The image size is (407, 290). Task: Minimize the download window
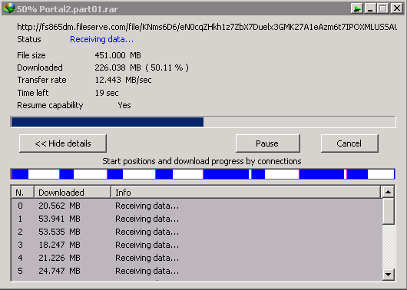(370, 8)
